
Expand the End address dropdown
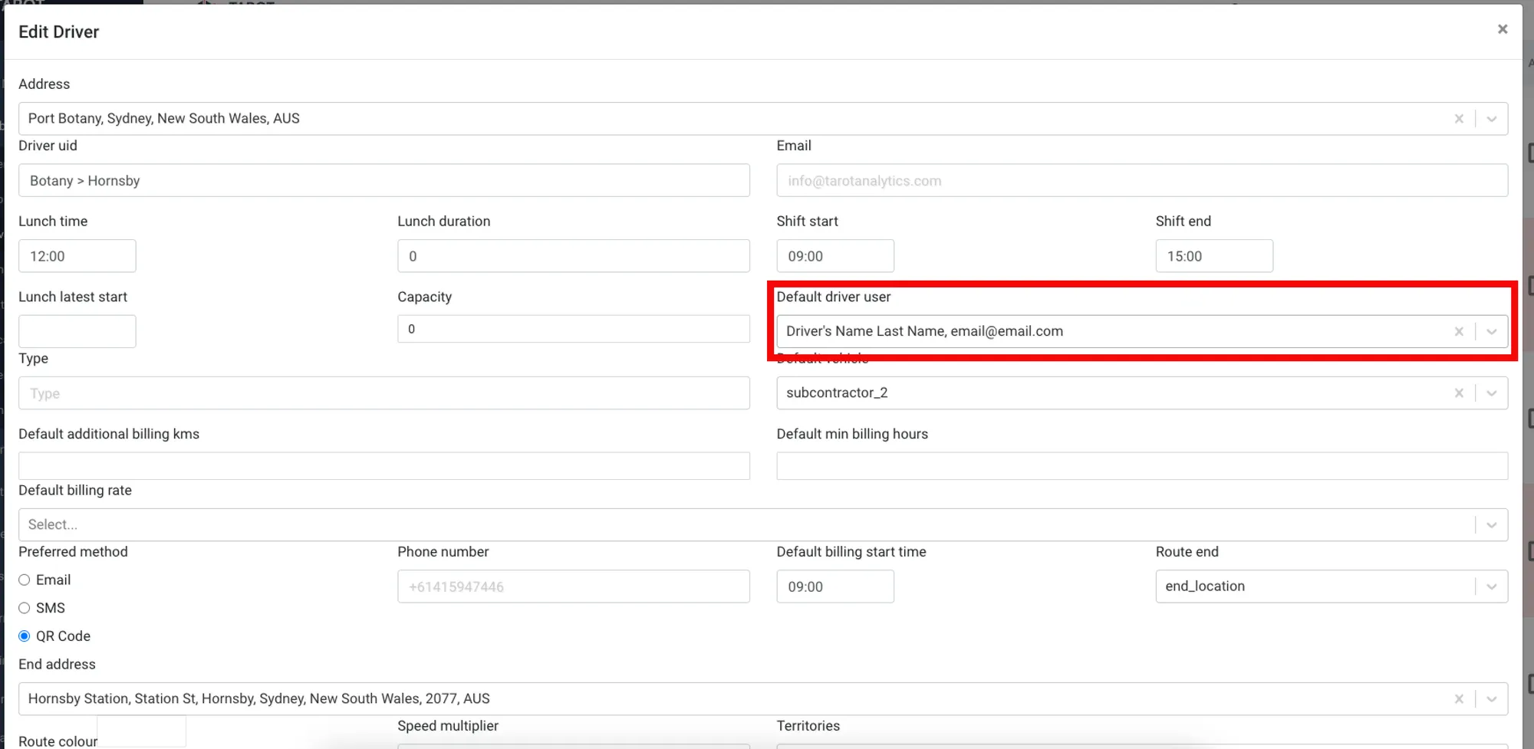(1491, 699)
